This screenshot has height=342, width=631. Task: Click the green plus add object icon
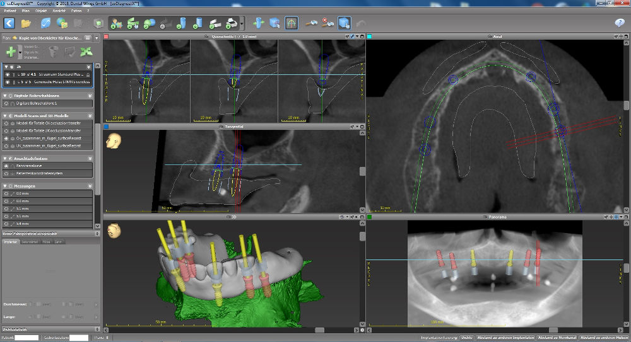[11, 52]
